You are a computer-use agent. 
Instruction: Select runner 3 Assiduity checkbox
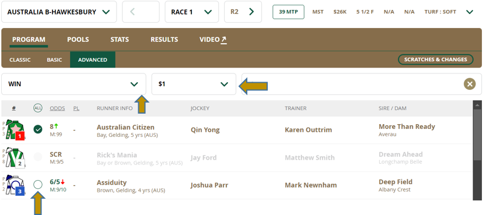point(38,185)
